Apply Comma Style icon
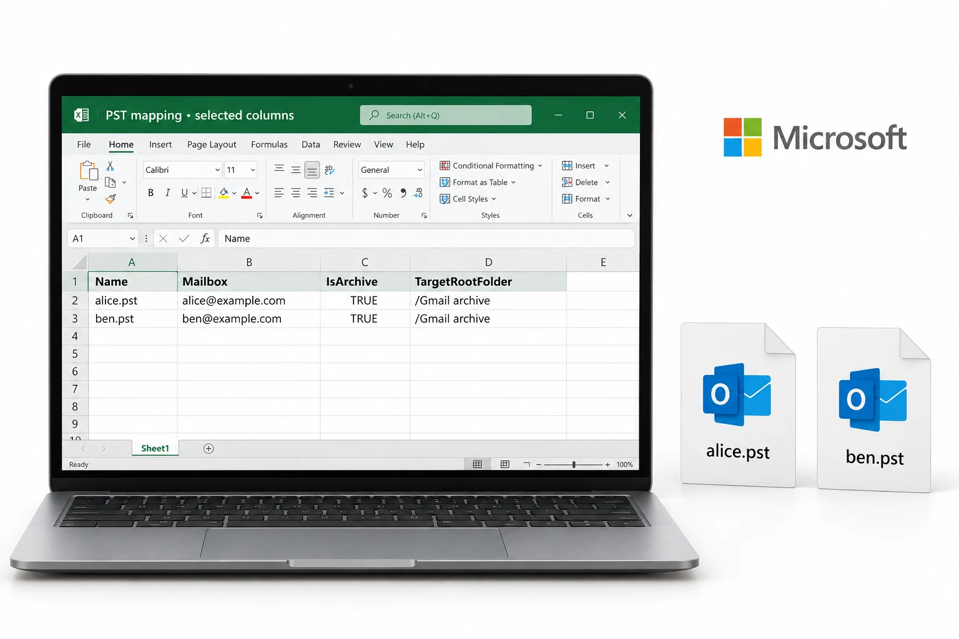The height and width of the screenshot is (639, 959). (403, 193)
